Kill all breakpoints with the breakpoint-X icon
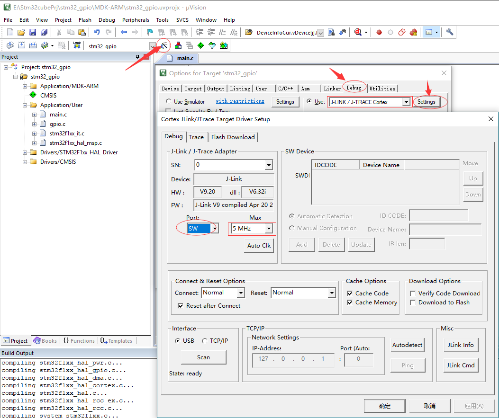Image resolution: width=499 pixels, height=418 pixels. 413,32
